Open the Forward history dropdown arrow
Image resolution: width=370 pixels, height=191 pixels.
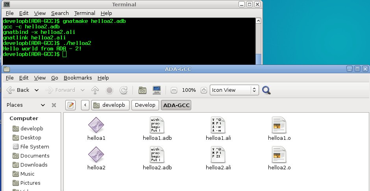coord(83,90)
